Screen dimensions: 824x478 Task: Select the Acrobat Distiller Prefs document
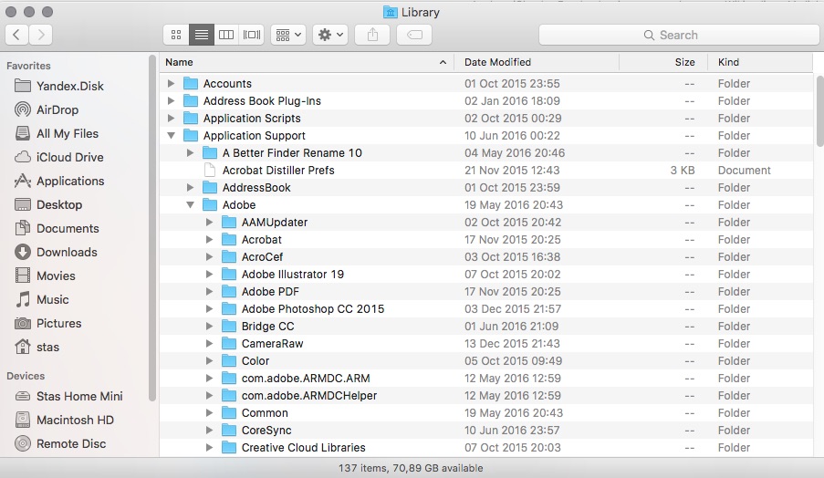486,171
